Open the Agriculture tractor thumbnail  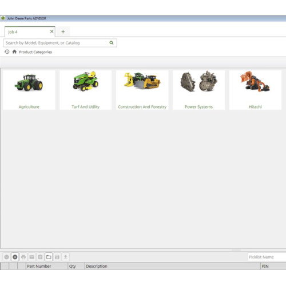pos(29,82)
